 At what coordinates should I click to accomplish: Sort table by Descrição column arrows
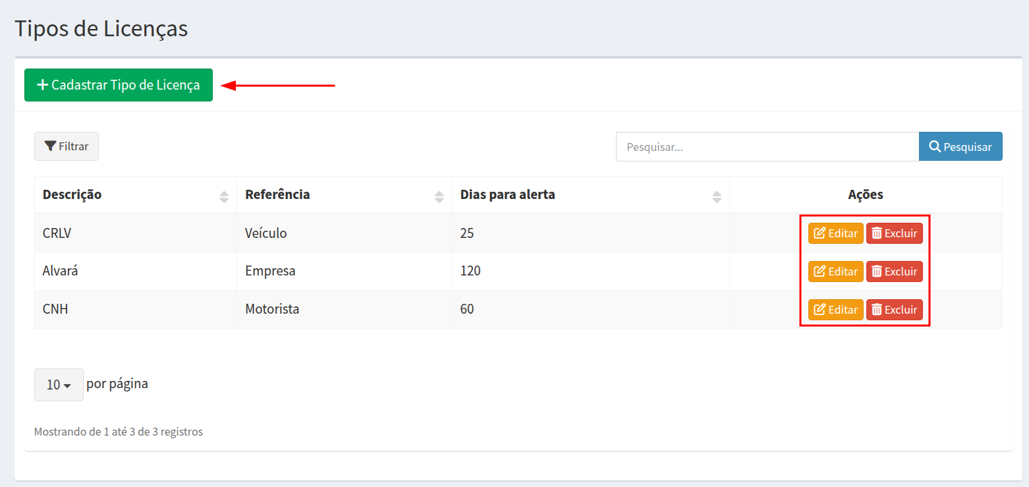(224, 196)
